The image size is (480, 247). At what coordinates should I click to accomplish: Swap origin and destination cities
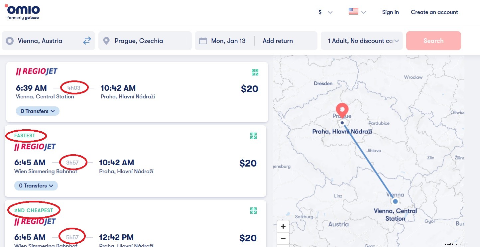click(87, 41)
